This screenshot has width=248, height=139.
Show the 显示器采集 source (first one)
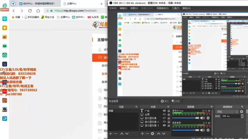point(164,118)
